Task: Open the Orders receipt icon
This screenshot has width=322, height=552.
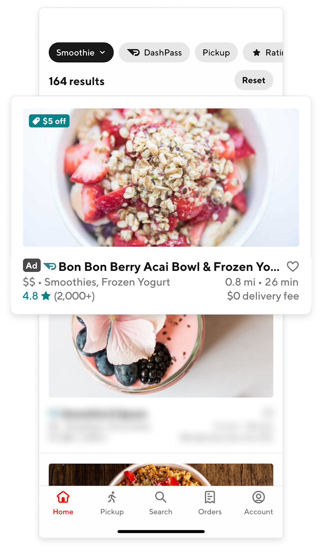Action: [x=210, y=497]
